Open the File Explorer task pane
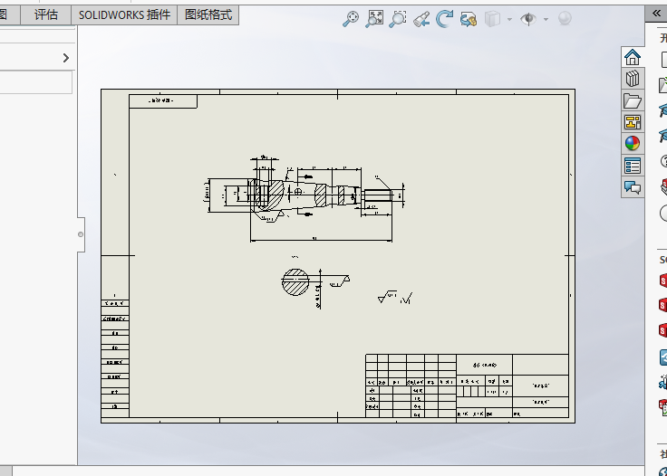The image size is (667, 476). 633,100
